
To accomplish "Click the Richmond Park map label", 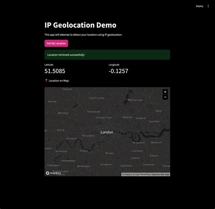I will pyautogui.click(x=68, y=161).
